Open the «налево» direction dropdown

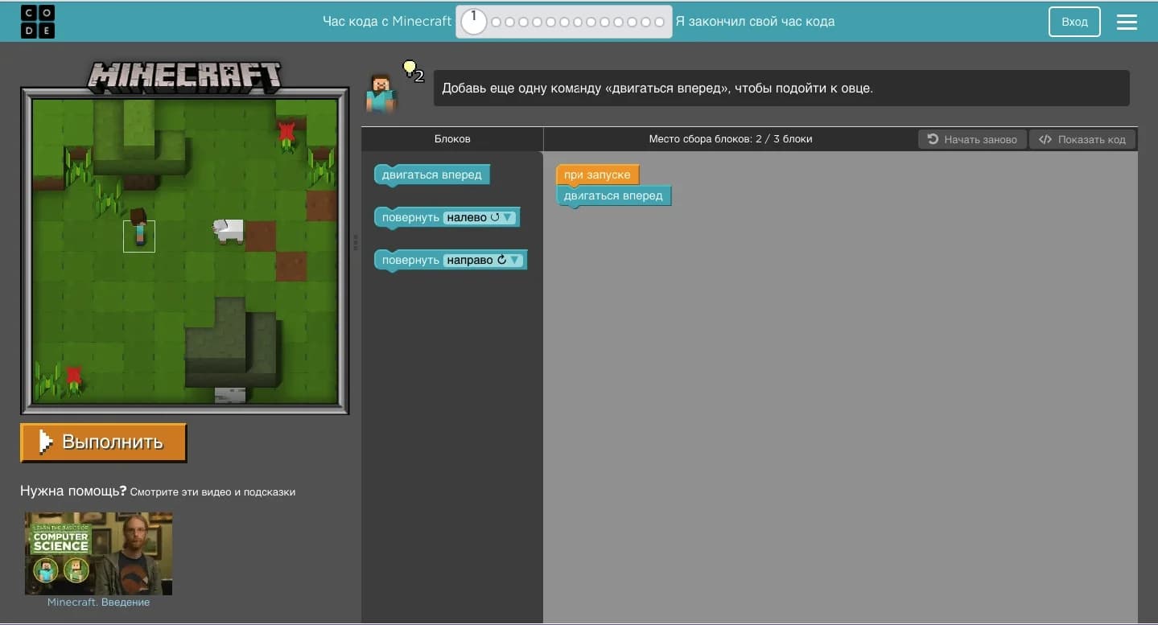478,217
